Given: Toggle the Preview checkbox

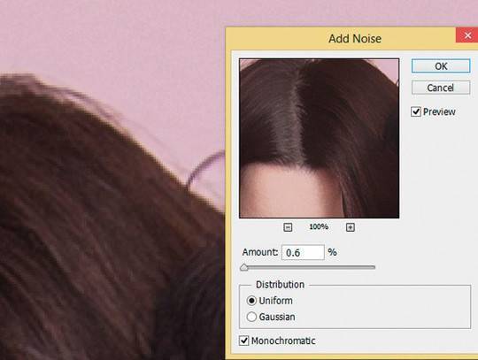Looking at the screenshot, I should click(x=416, y=111).
